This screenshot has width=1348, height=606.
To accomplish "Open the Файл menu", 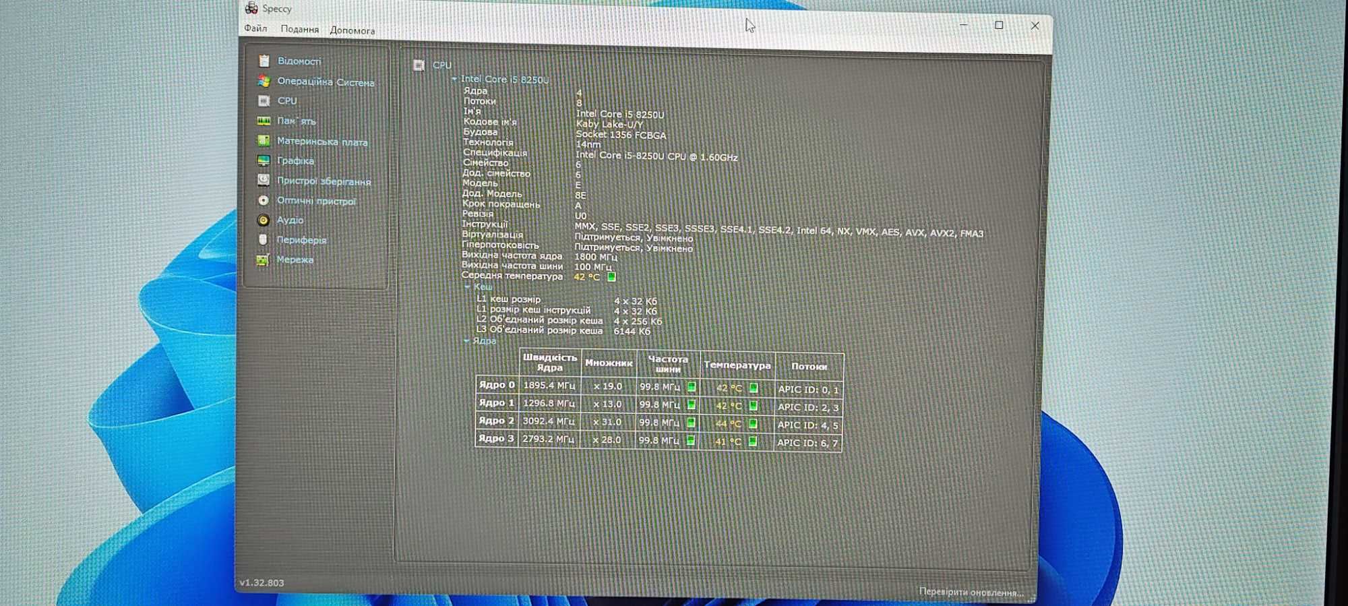I will pyautogui.click(x=255, y=28).
